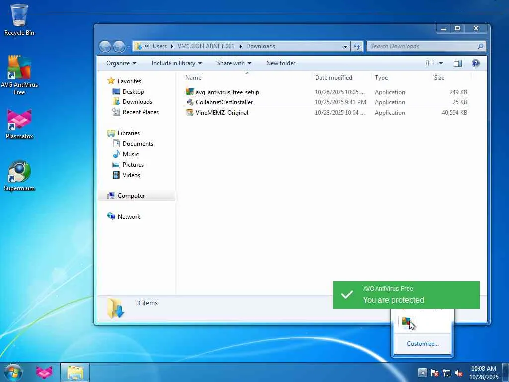509x382 pixels.
Task: Open Explorer help via question mark icon
Action: click(x=476, y=63)
